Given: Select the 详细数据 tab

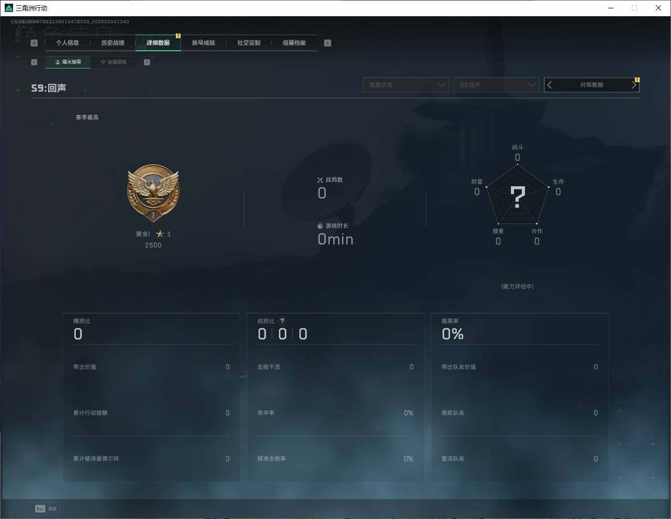Looking at the screenshot, I should pyautogui.click(x=158, y=43).
